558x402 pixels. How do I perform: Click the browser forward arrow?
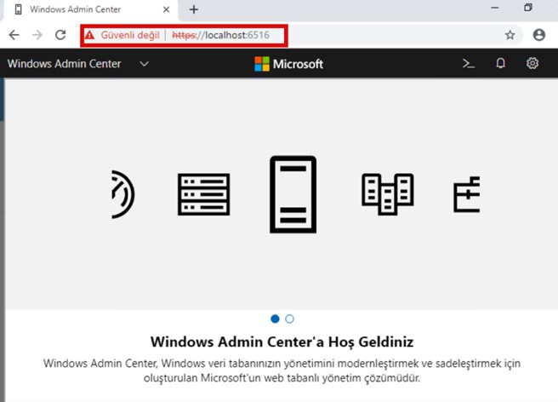(37, 35)
